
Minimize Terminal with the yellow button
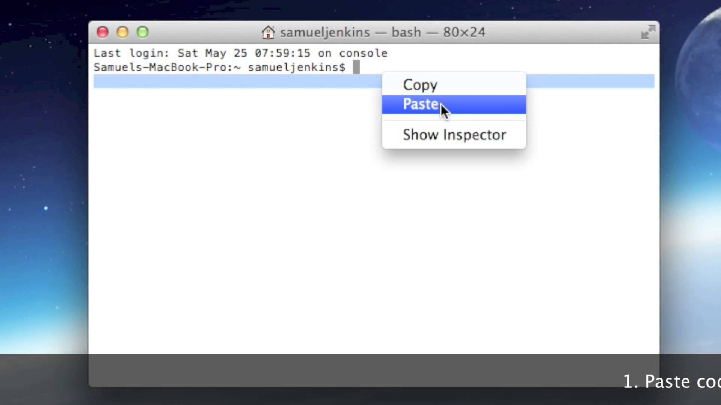point(122,32)
